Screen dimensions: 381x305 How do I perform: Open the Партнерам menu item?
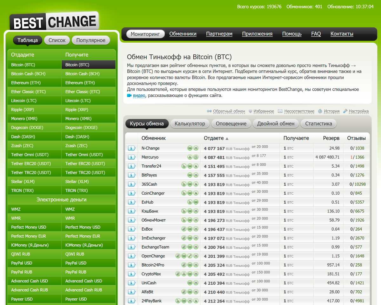click(x=219, y=34)
